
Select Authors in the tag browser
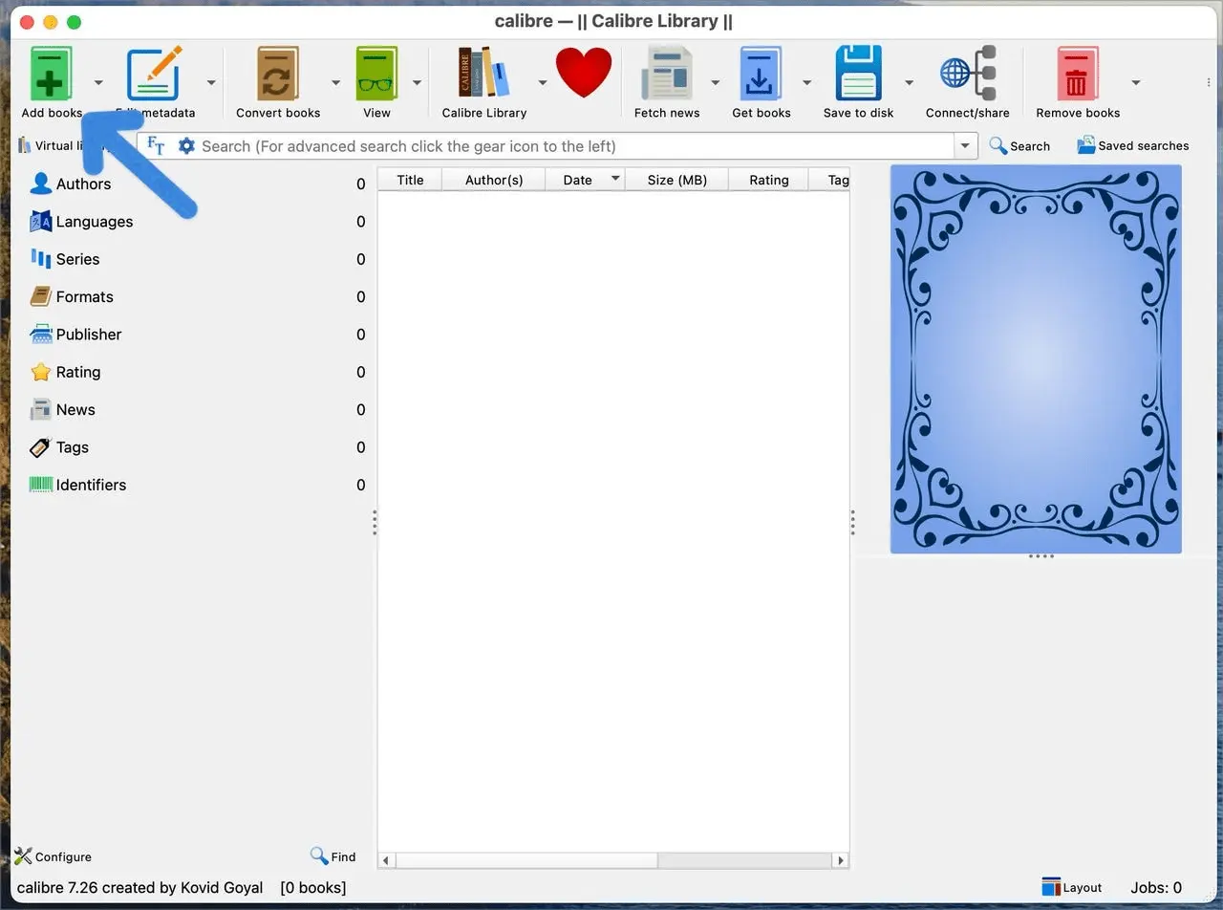click(x=83, y=184)
